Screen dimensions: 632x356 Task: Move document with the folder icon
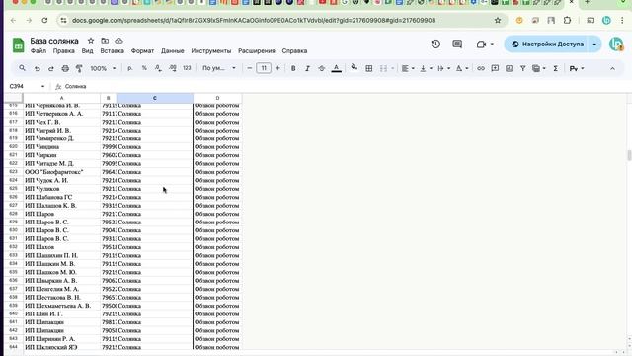[105, 41]
